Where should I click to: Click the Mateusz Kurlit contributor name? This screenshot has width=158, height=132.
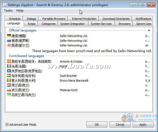(69, 90)
